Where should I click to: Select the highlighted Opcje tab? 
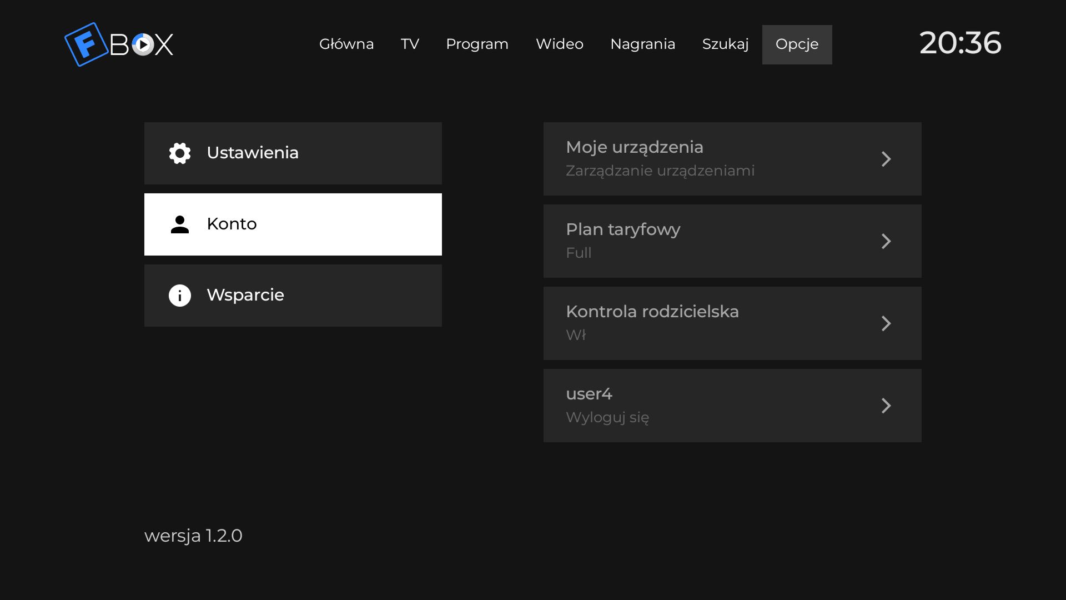[797, 44]
